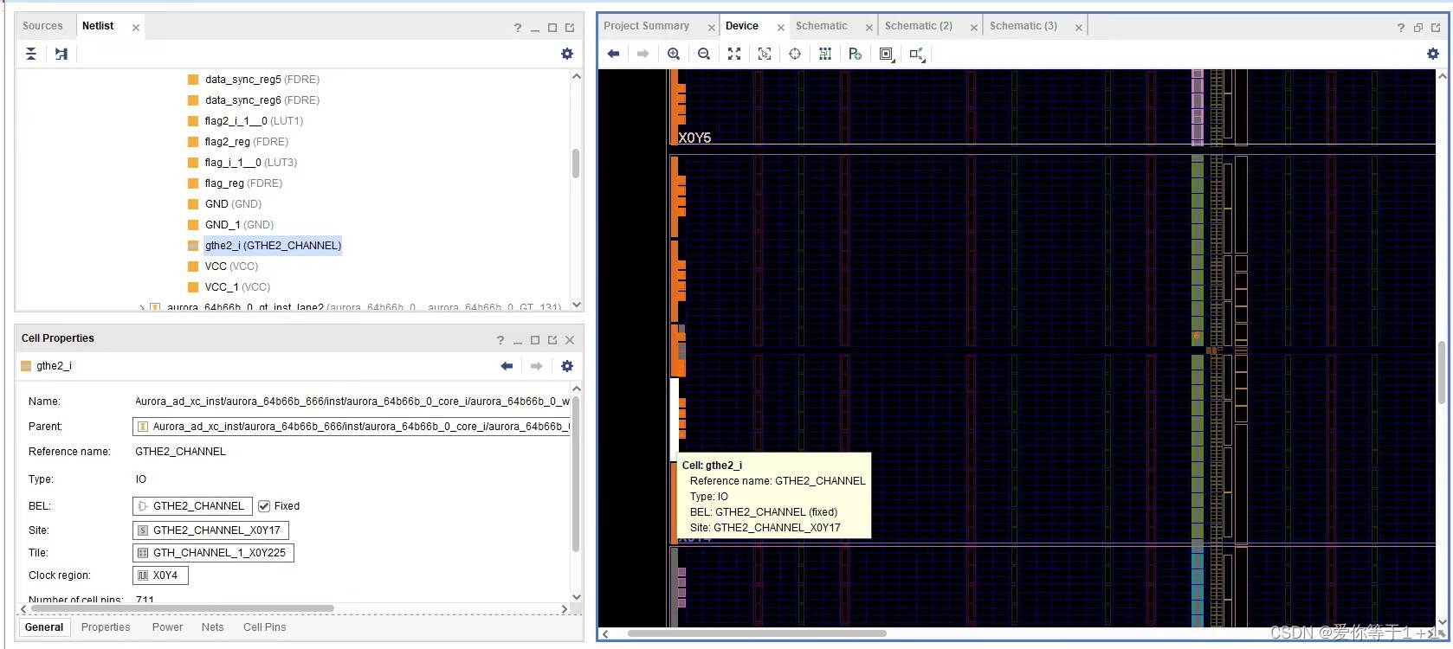Select the General tab in Cell Properties
This screenshot has width=1453, height=649.
[x=44, y=627]
